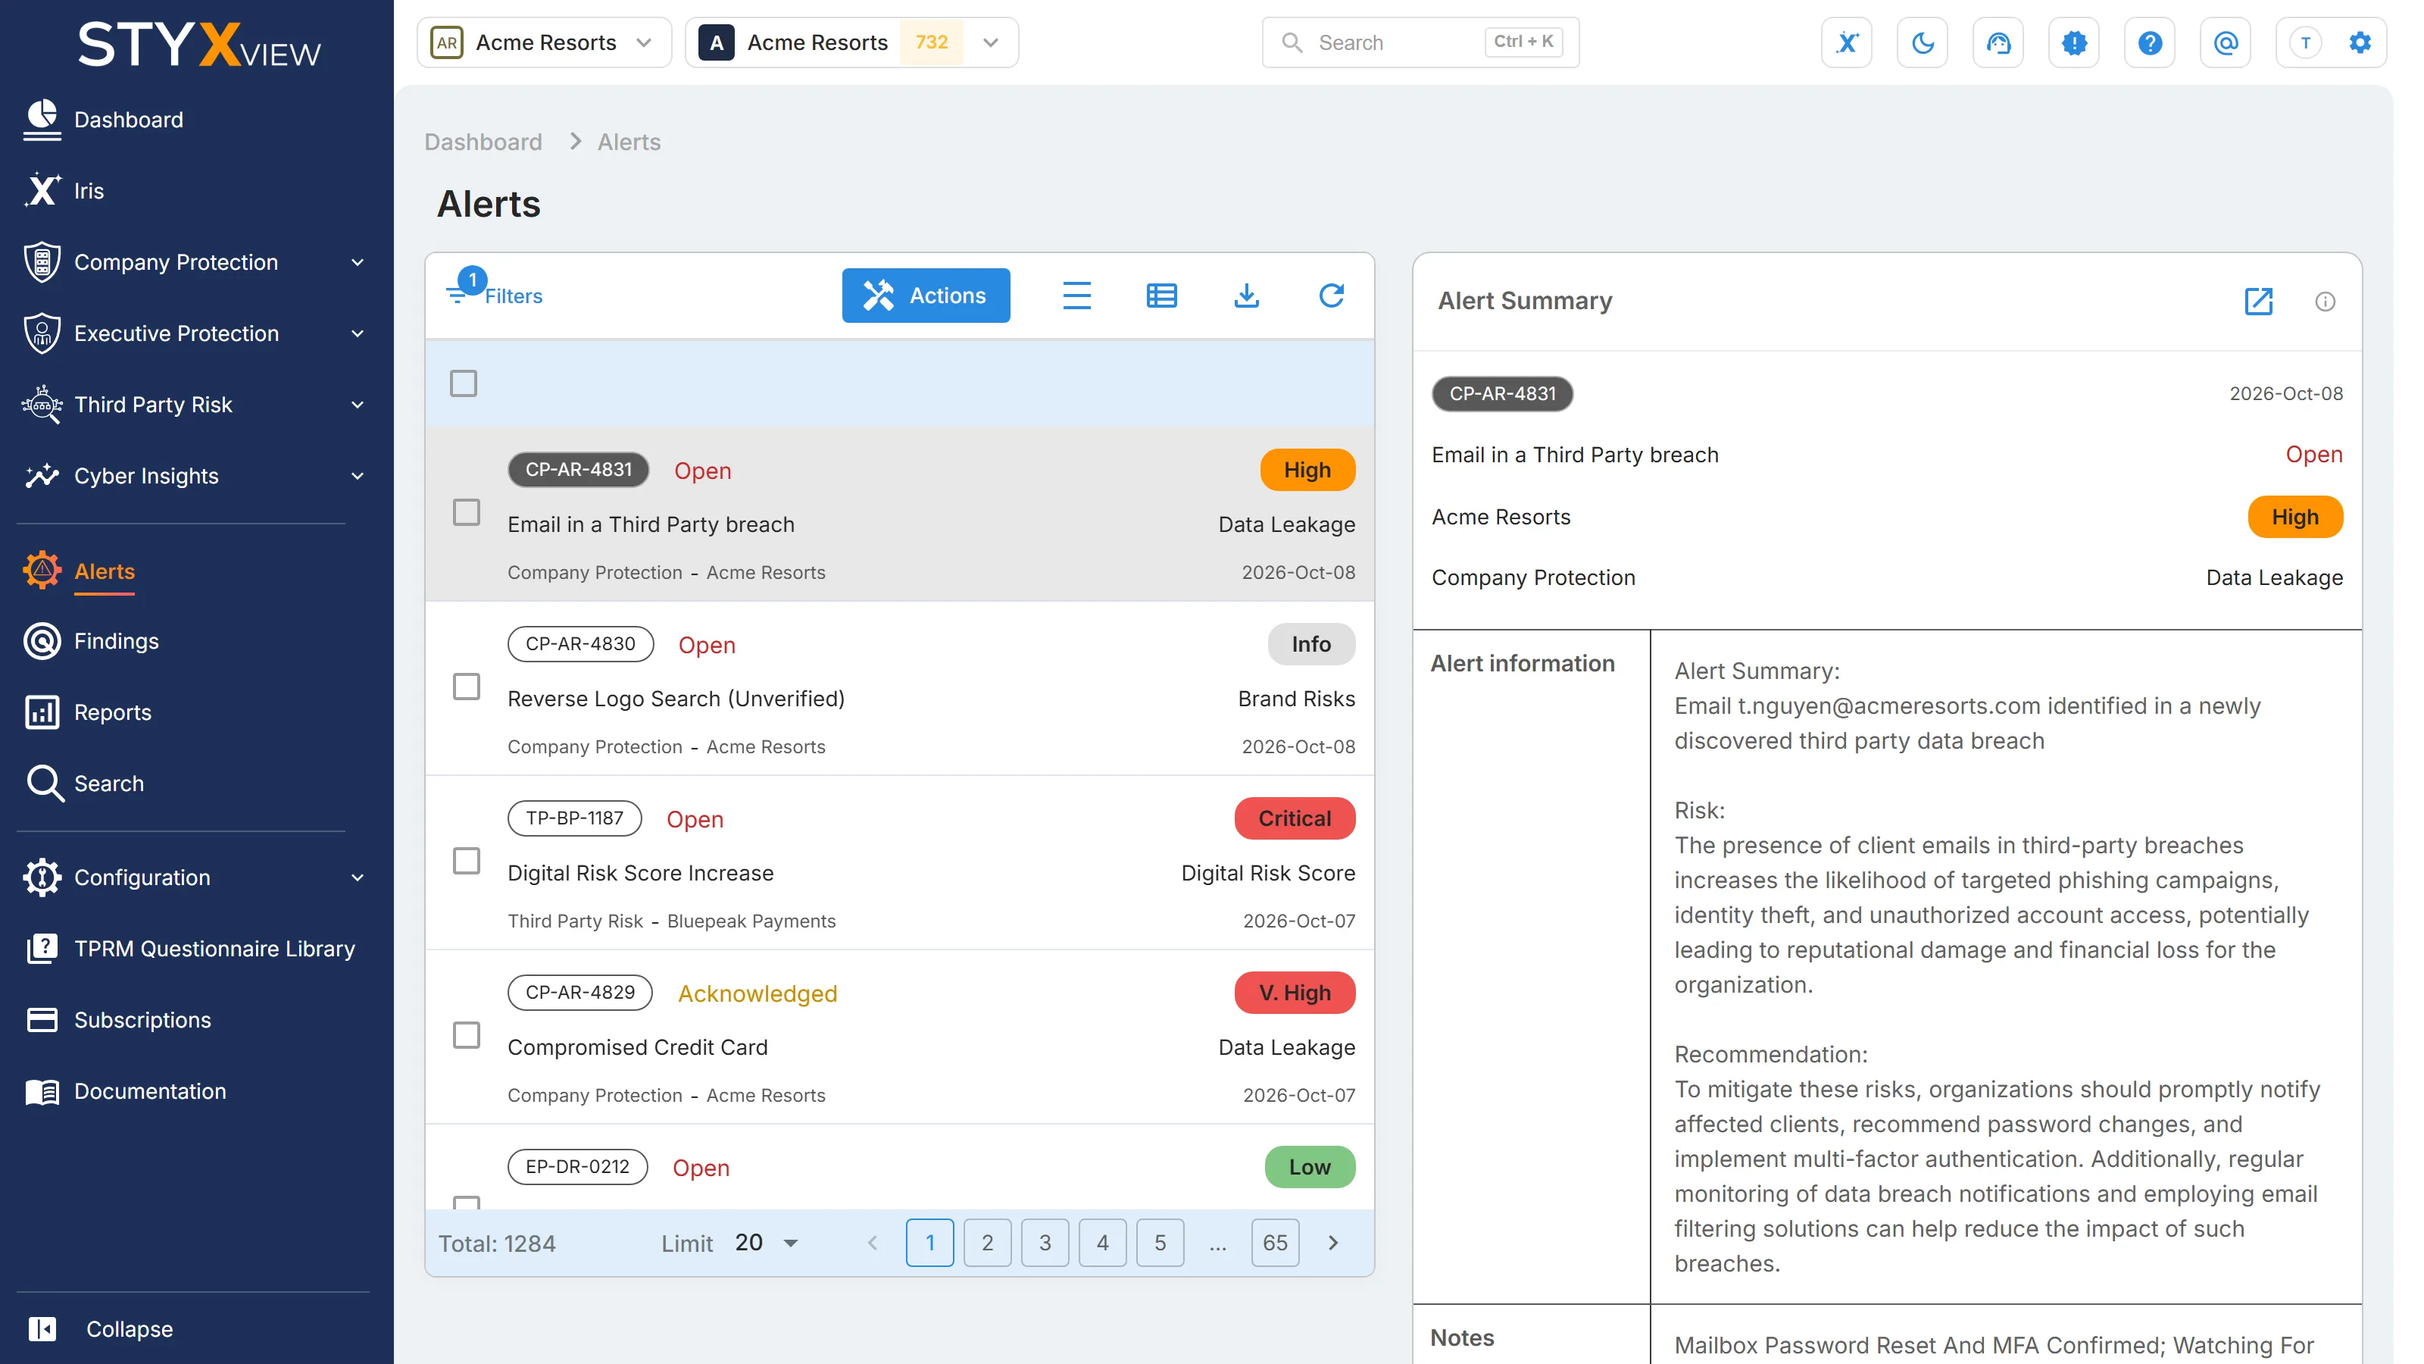The height and width of the screenshot is (1364, 2424).
Task: Click the @ mentions icon
Action: [x=2226, y=42]
